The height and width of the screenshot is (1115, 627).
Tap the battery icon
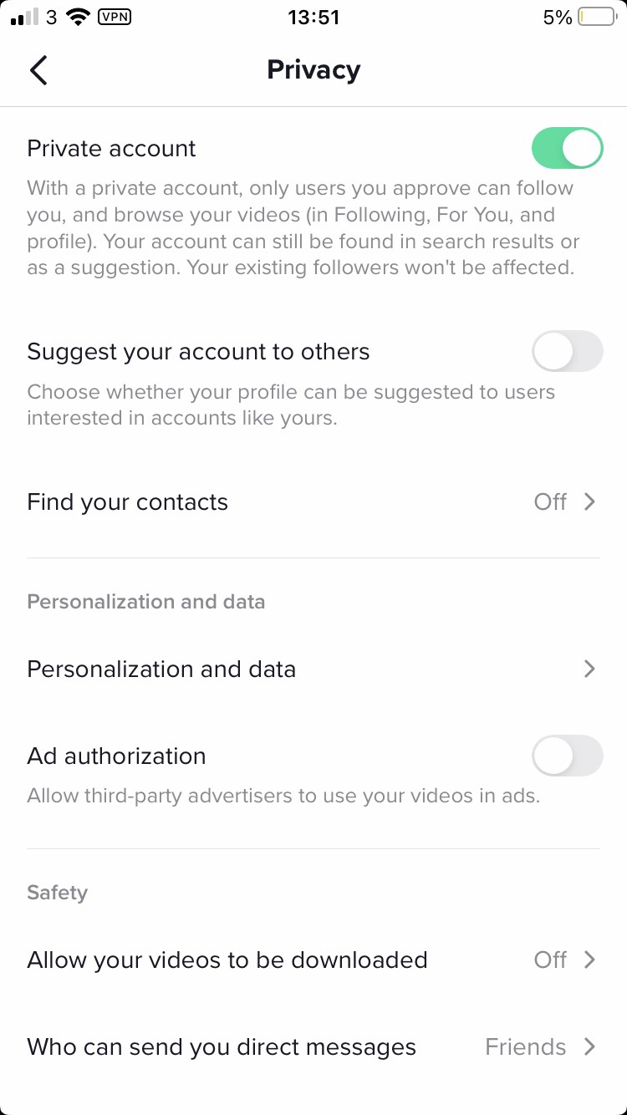tap(597, 18)
